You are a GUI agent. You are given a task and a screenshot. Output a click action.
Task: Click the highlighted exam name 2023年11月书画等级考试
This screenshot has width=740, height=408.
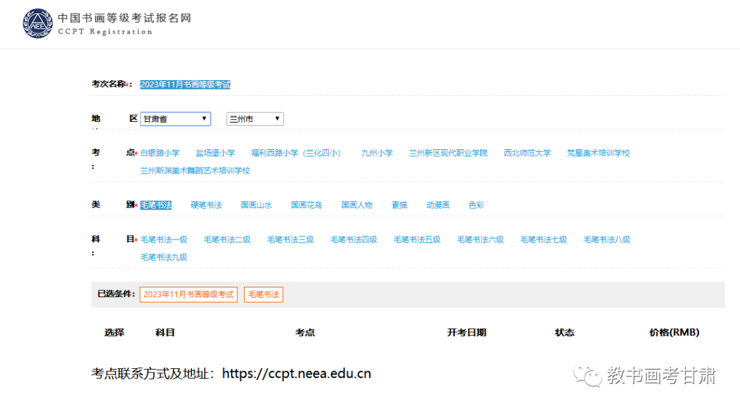pyautogui.click(x=185, y=84)
